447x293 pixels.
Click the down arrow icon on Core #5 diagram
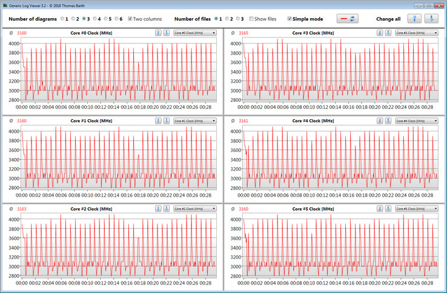pos(388,209)
